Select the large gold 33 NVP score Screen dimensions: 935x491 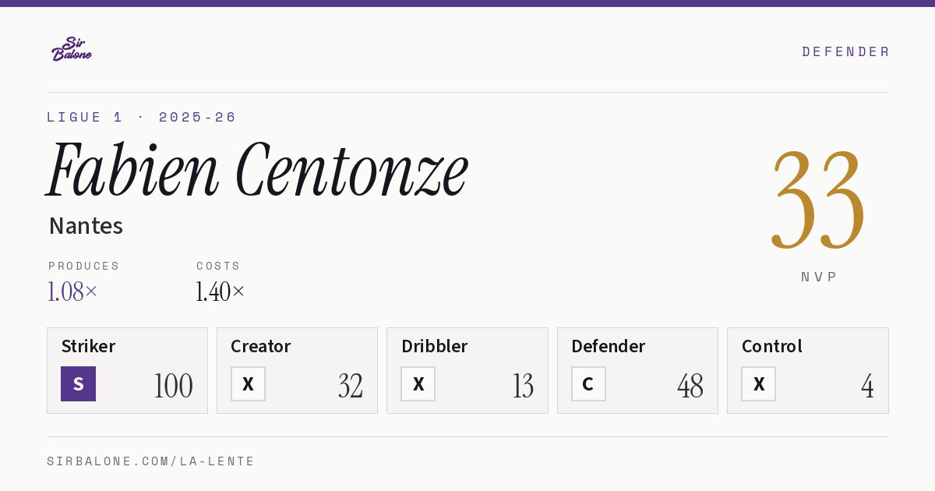coord(818,200)
